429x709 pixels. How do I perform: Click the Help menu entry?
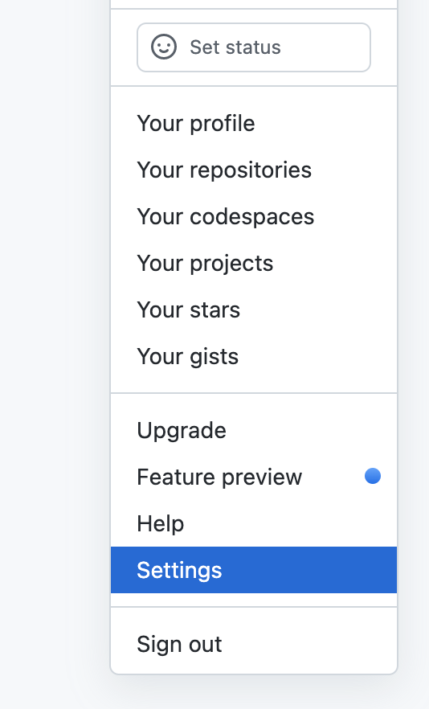pyautogui.click(x=254, y=523)
